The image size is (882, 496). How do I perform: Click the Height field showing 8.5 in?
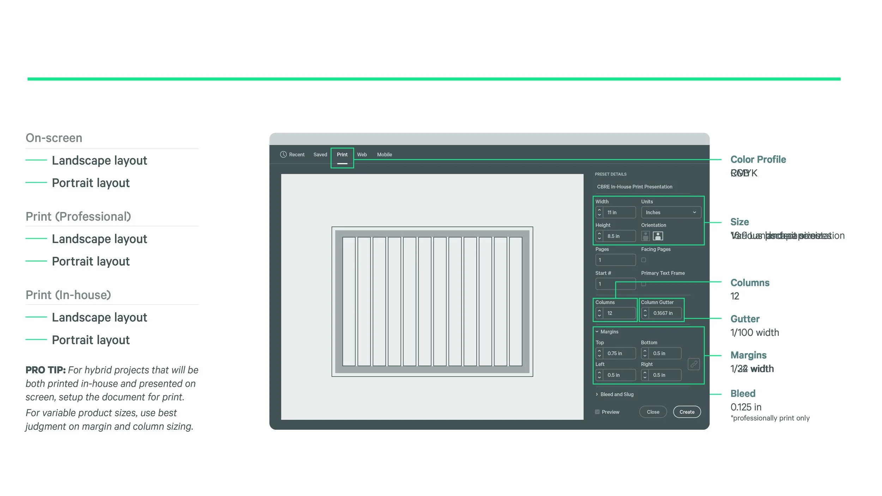click(x=616, y=236)
